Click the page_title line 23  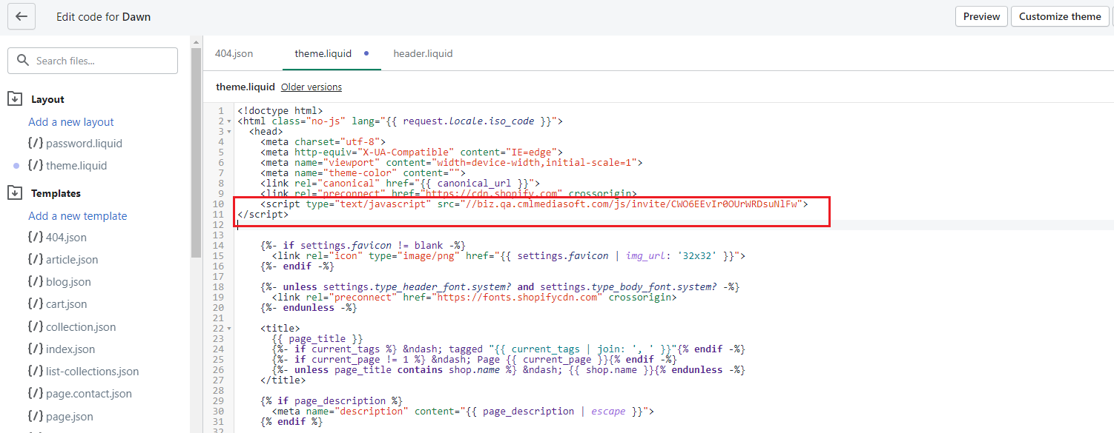tap(317, 339)
